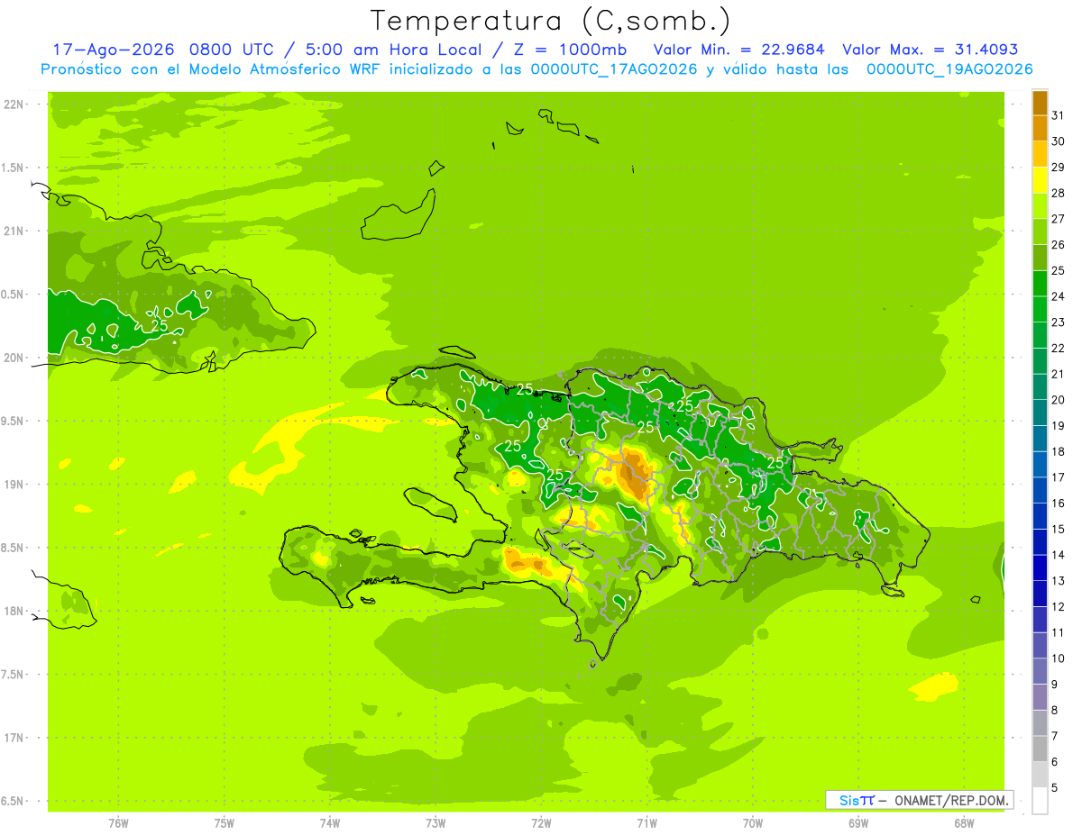This screenshot has width=1082, height=835.
Task: Click the '72W' longitude label
Action: 541,823
